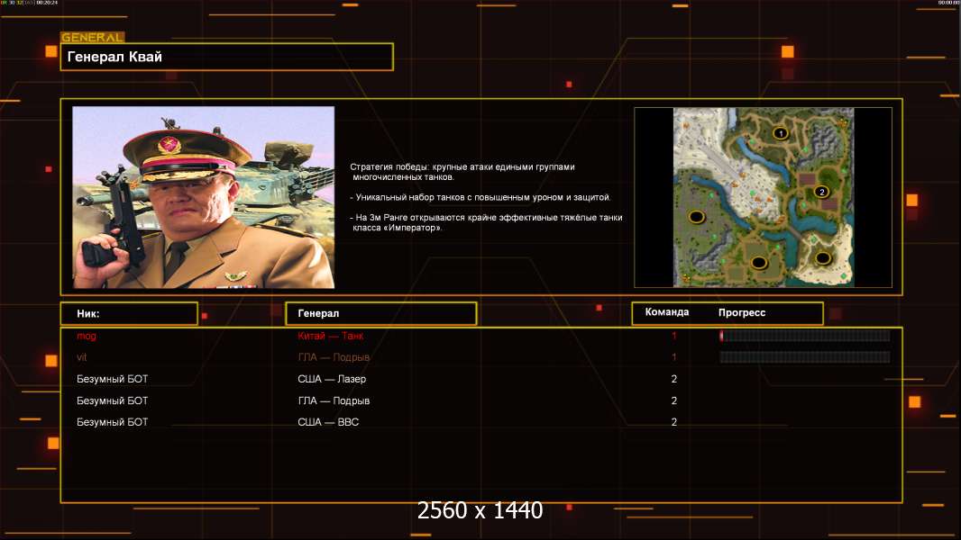The width and height of the screenshot is (961, 540).
Task: Click the Команда column header
Action: click(x=667, y=312)
